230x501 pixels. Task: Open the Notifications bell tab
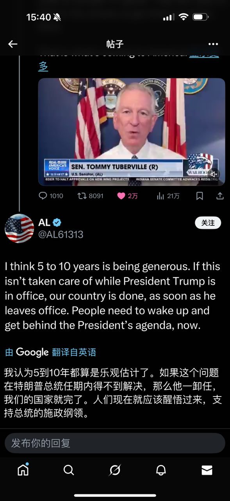[x=161, y=470]
